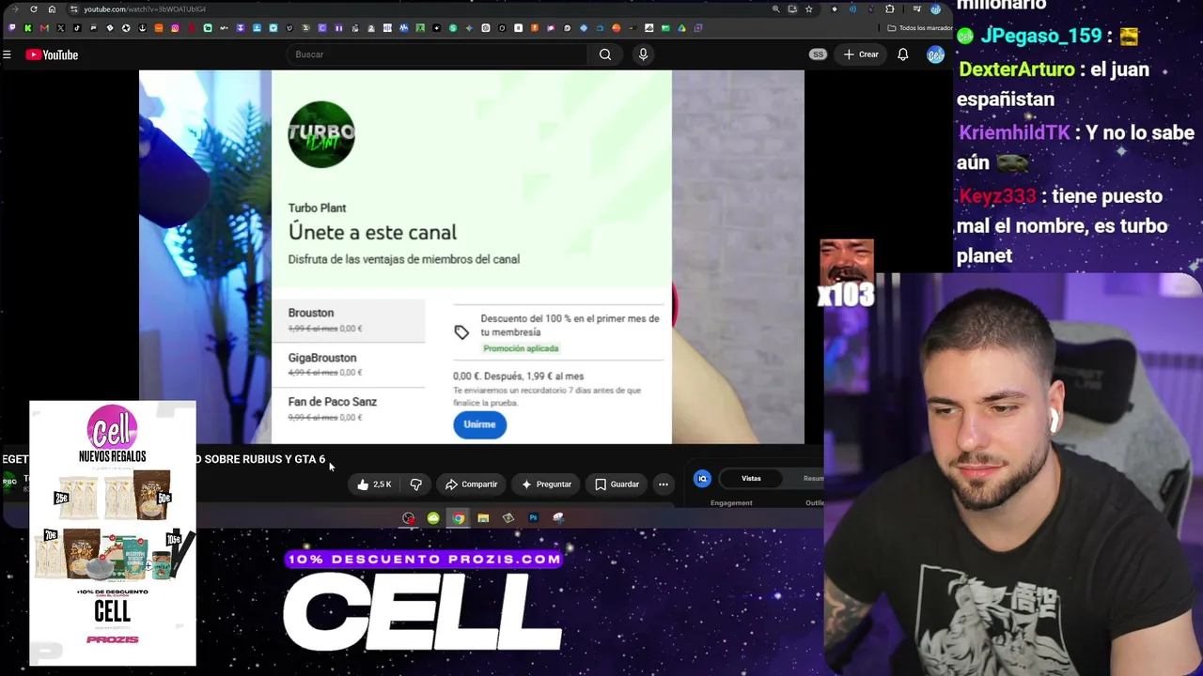Screen dimensions: 1203x676
Task: Open the more actions three-dot menu
Action: [x=664, y=484]
